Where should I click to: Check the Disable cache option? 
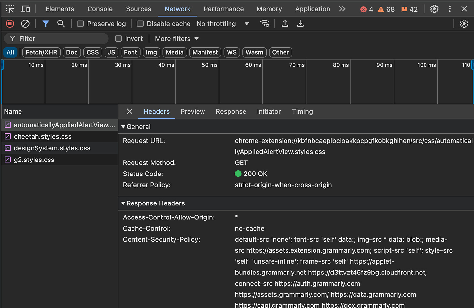140,24
